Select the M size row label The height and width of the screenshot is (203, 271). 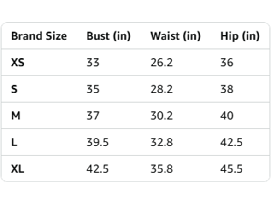point(16,116)
